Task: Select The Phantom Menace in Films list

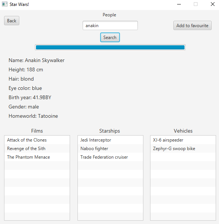Action: pos(37,157)
